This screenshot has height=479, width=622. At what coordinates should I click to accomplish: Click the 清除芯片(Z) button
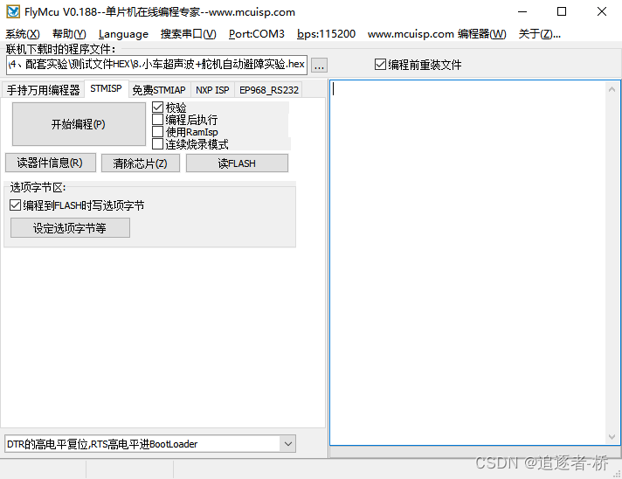pos(141,163)
